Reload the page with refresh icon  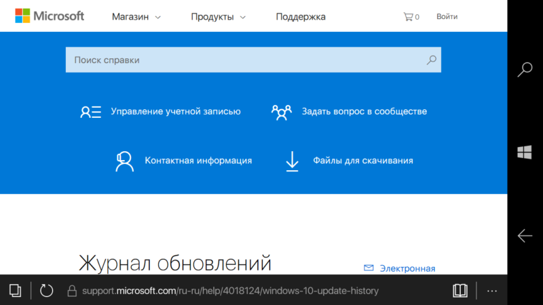[46, 291]
